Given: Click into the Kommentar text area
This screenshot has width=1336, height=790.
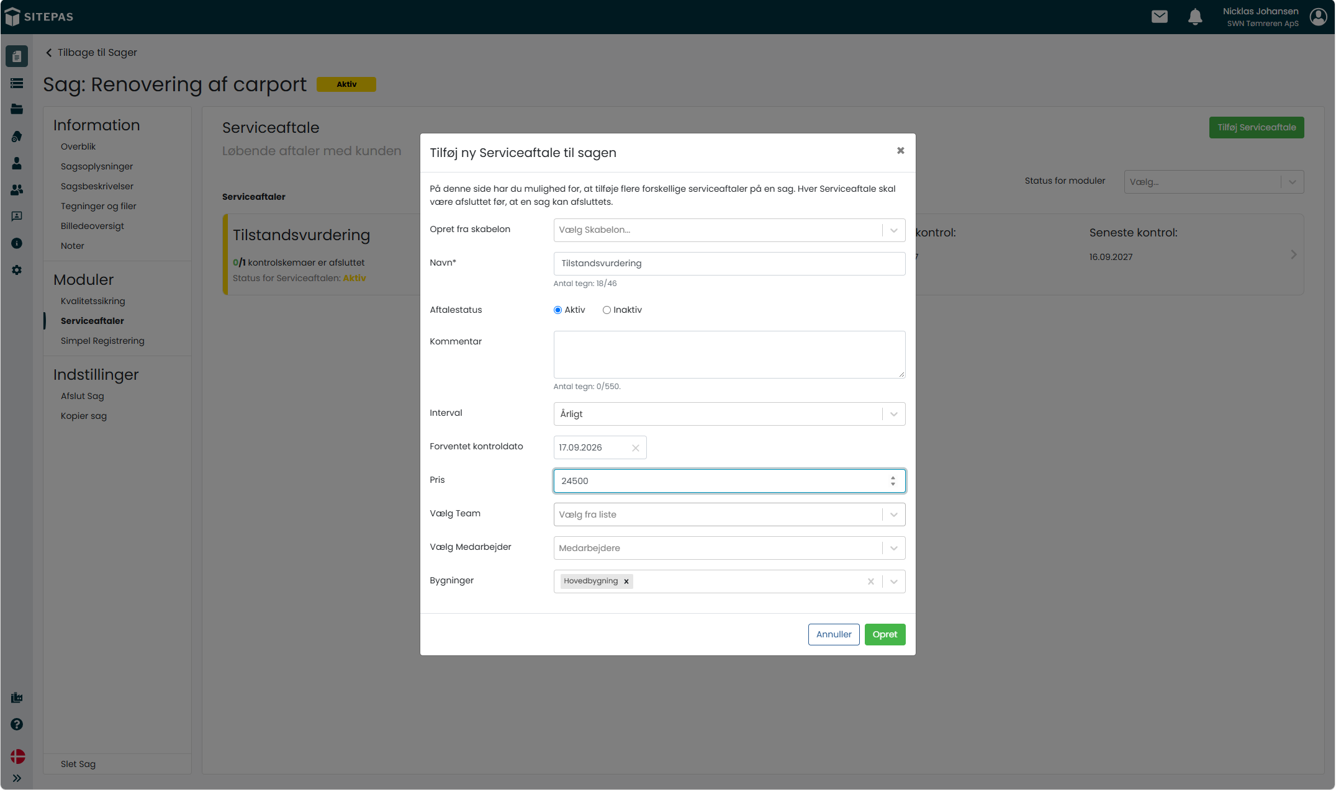Looking at the screenshot, I should [729, 354].
